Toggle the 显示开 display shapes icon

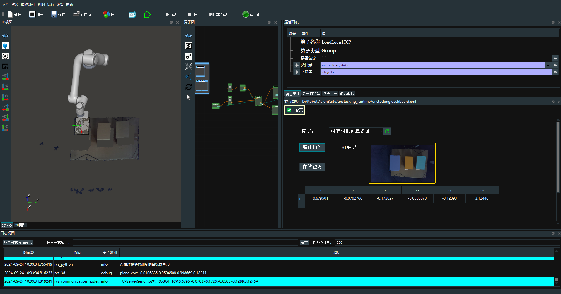pyautogui.click(x=107, y=14)
